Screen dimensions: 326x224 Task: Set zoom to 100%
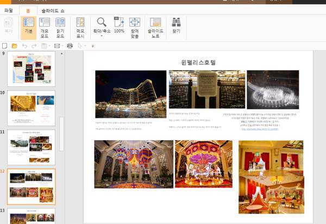point(119,26)
